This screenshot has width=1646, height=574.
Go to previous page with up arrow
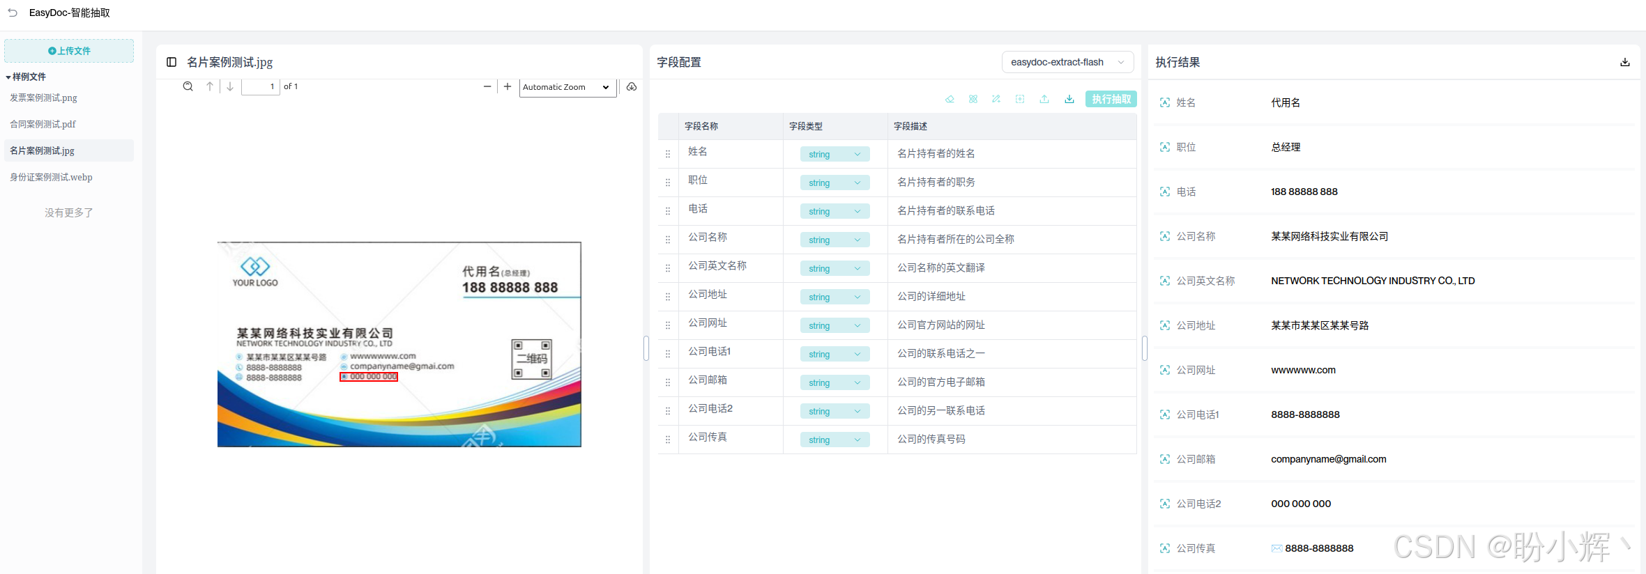[210, 86]
